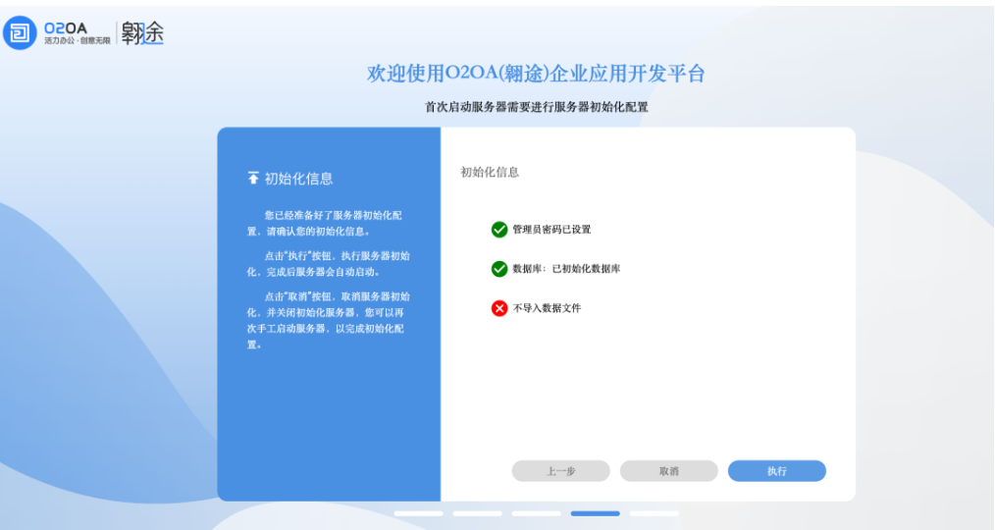995x530 pixels.
Task: Click the paragraph starting 点击"执行"按钮
Action: tap(328, 263)
